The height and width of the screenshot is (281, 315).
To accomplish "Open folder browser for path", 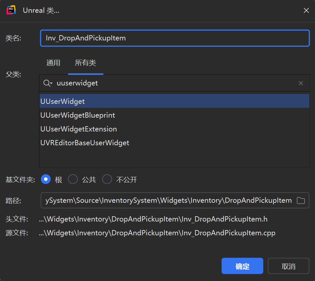I will tap(301, 200).
